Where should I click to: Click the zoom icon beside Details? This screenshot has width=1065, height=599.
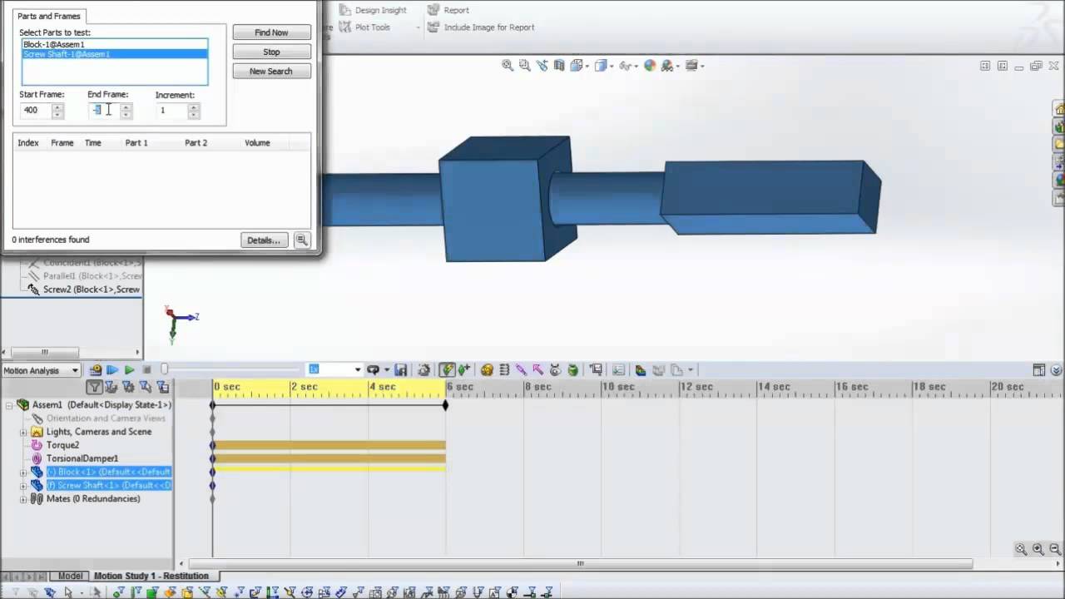point(301,240)
